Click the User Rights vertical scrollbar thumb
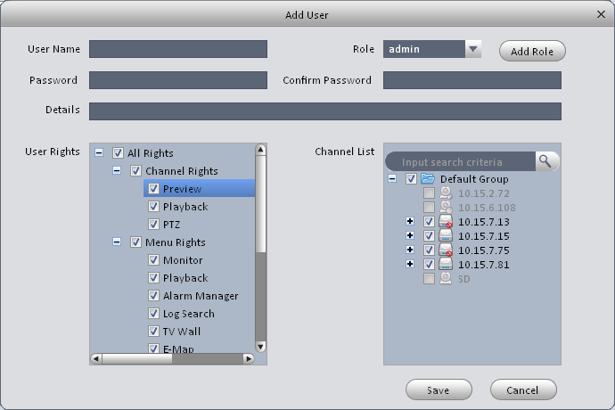The width and height of the screenshot is (615, 410). (x=260, y=204)
